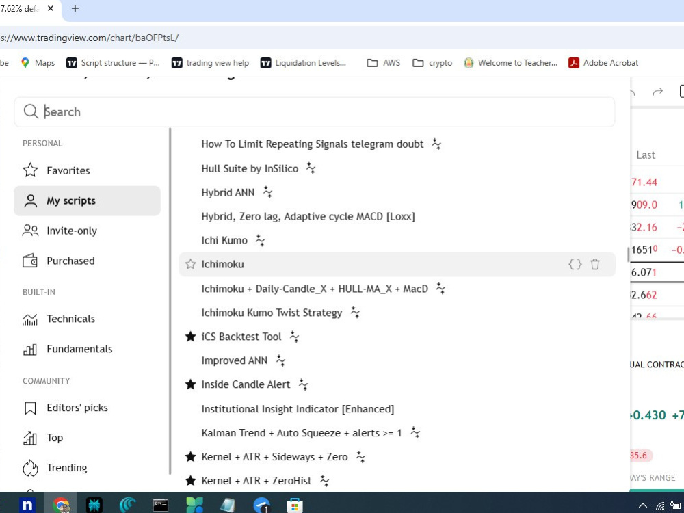Open Liquidation Levels bookmark
The image size is (684, 513).
point(303,63)
